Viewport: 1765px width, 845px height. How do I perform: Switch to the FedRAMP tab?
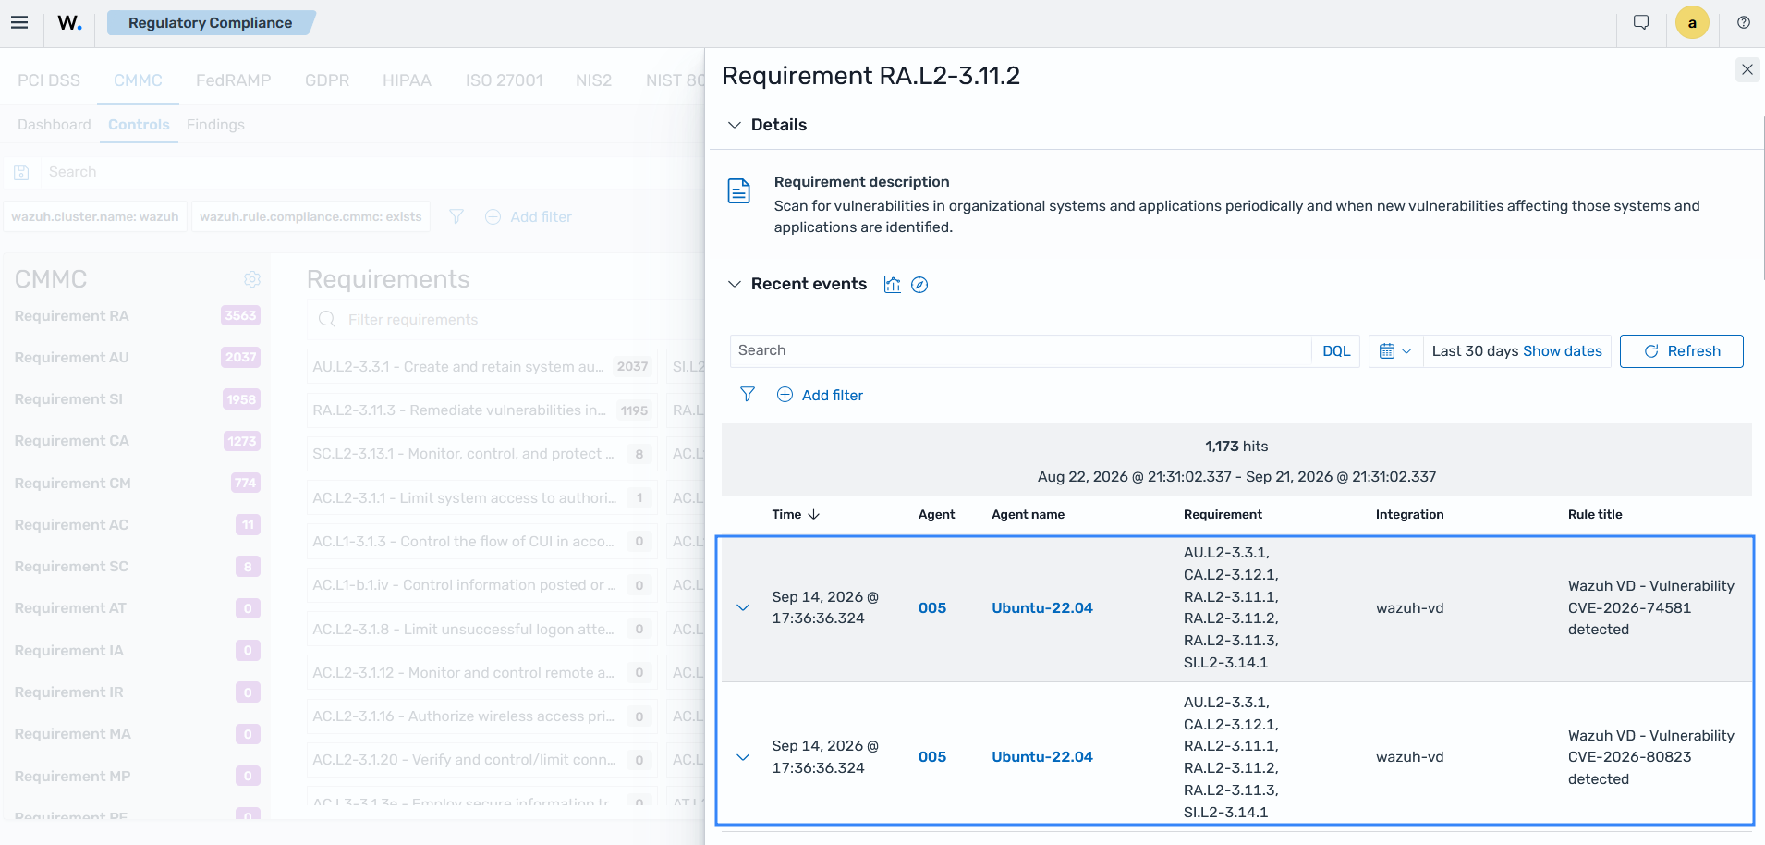pos(233,80)
